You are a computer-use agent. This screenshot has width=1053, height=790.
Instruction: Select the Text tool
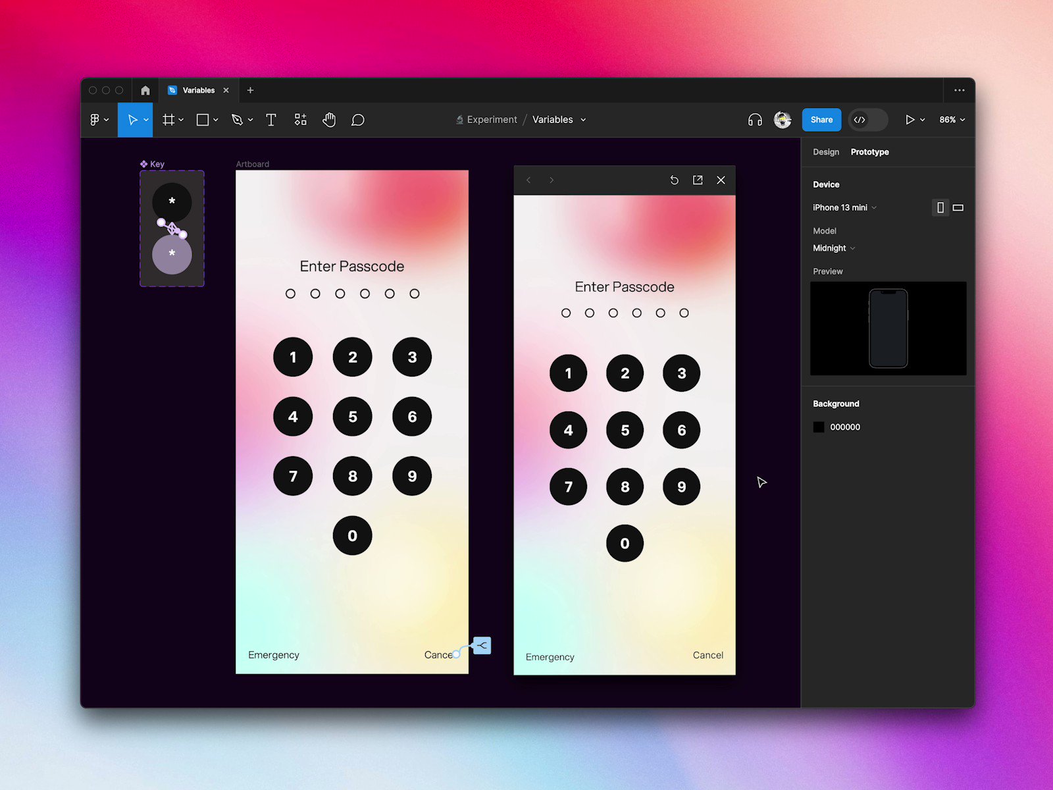270,119
